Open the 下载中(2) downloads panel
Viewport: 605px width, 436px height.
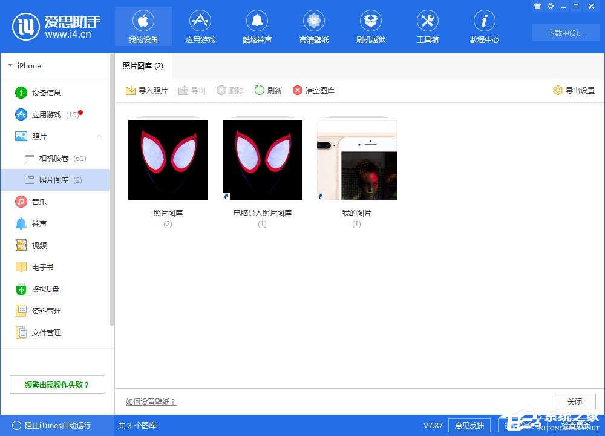click(x=565, y=33)
